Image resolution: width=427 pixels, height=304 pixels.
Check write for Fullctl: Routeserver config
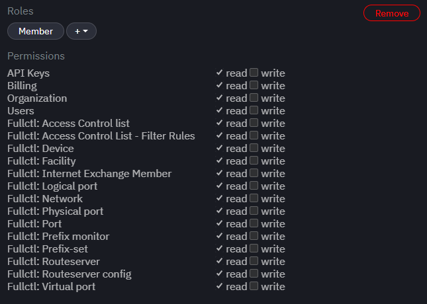[x=254, y=274]
